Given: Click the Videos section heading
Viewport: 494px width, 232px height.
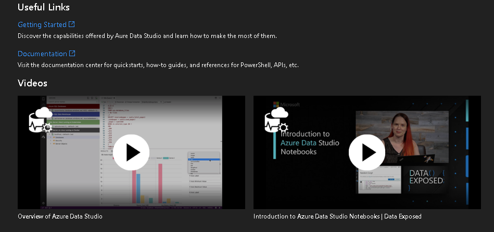Looking at the screenshot, I should 32,83.
